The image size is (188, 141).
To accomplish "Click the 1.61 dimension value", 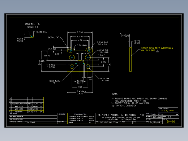I will (x=80, y=40).
